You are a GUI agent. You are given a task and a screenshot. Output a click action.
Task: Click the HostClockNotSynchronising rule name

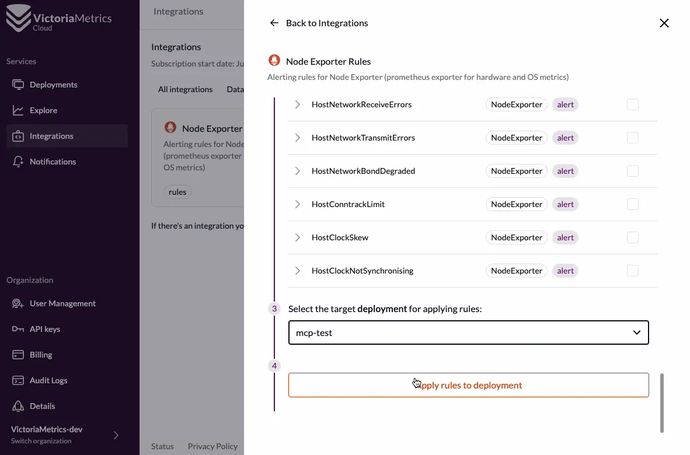[x=362, y=271]
